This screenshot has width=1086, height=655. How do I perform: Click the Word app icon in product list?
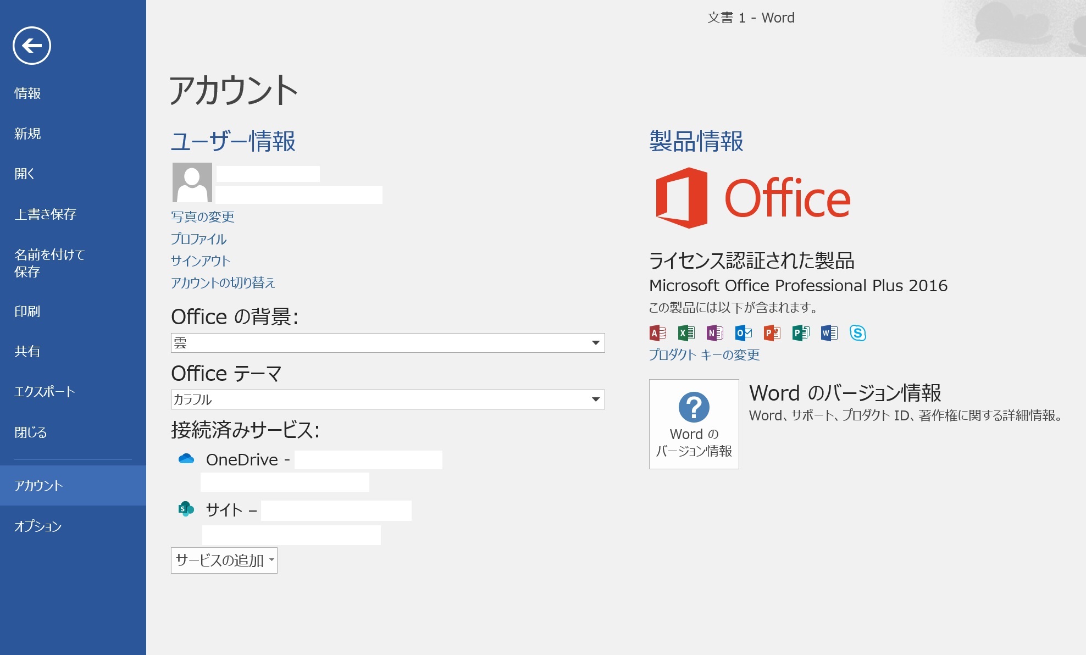coord(829,333)
